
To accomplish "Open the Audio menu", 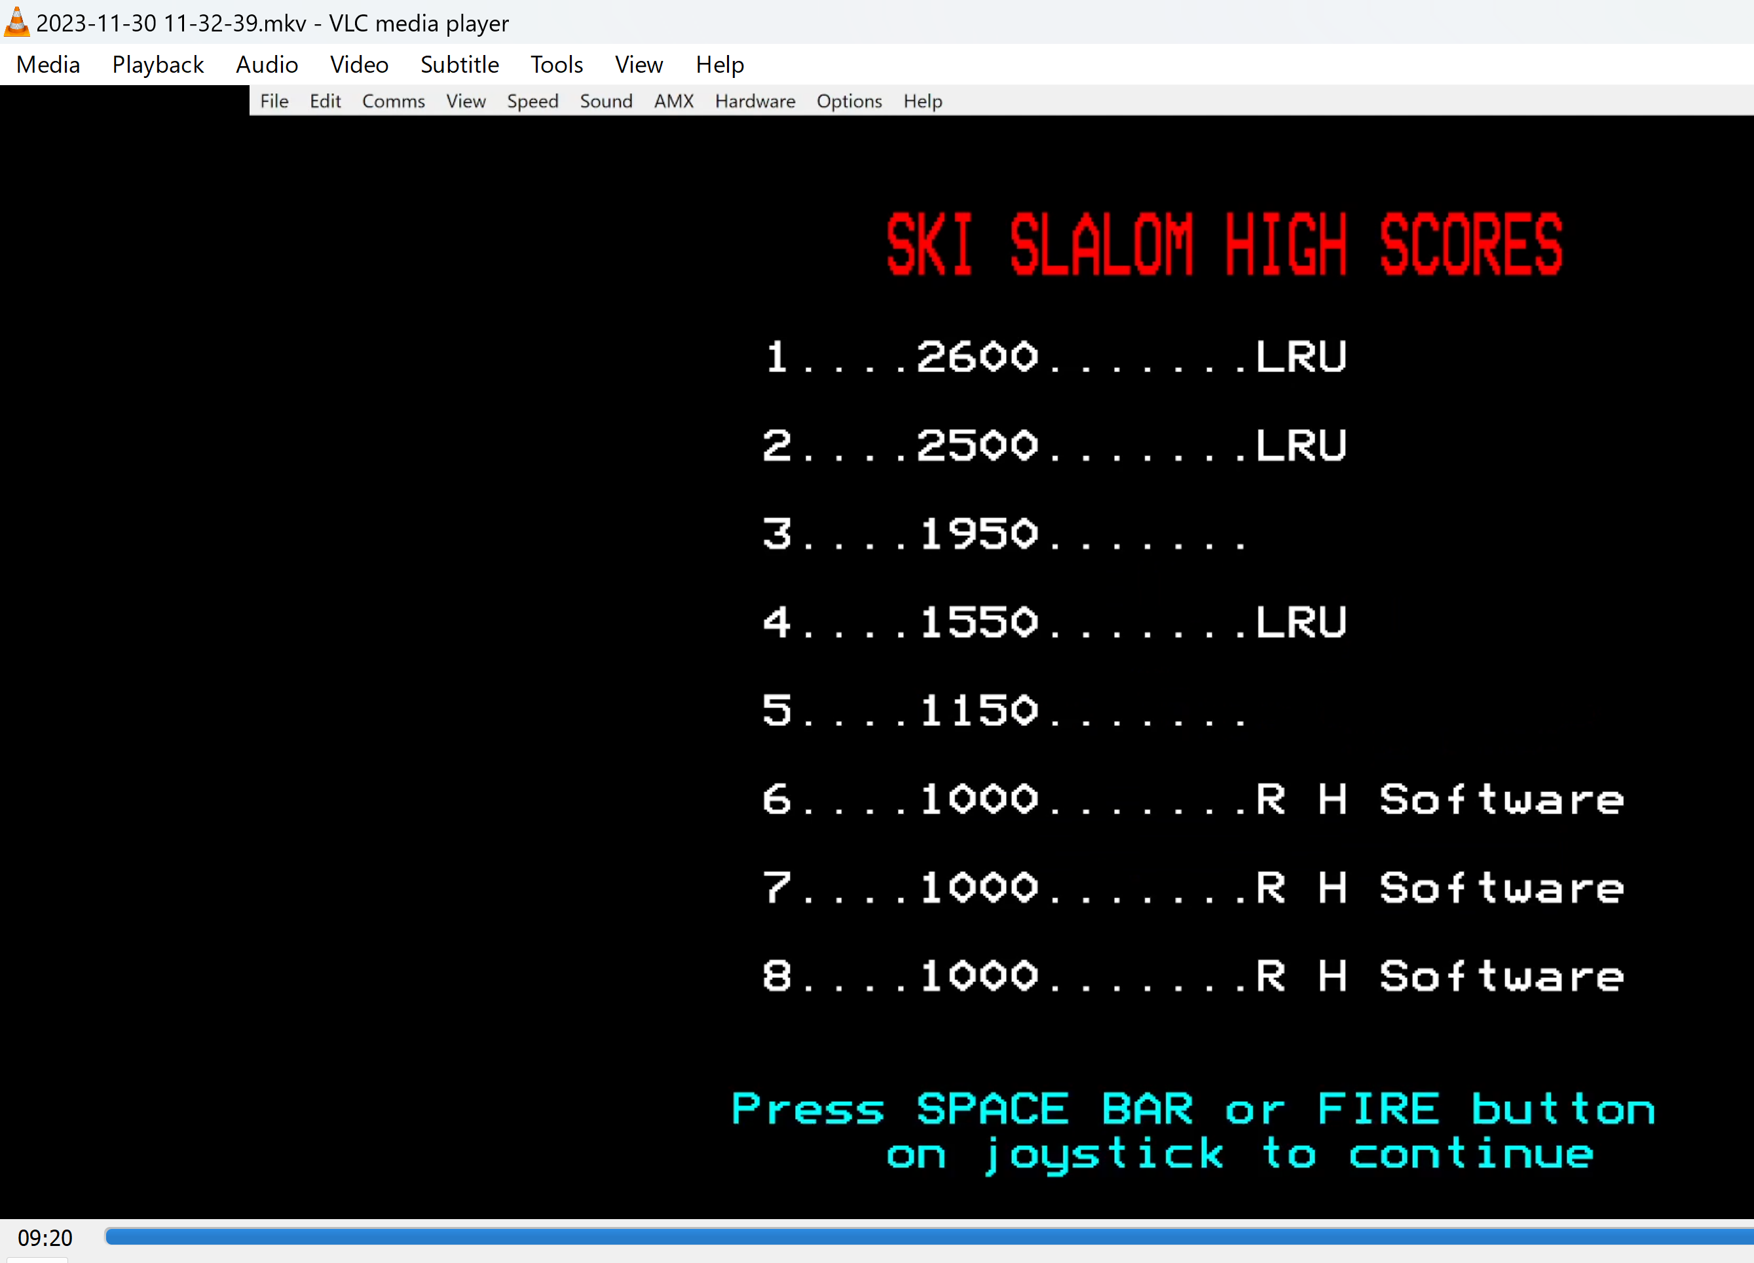I will pos(267,65).
